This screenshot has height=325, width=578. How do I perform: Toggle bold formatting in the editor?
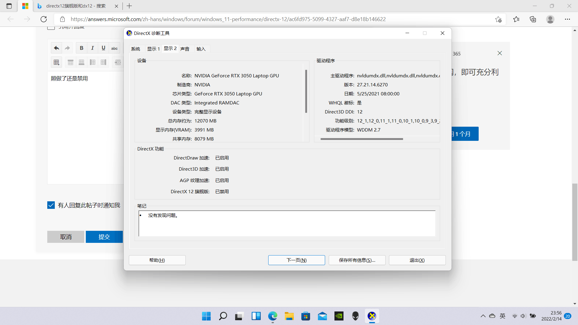[82, 48]
